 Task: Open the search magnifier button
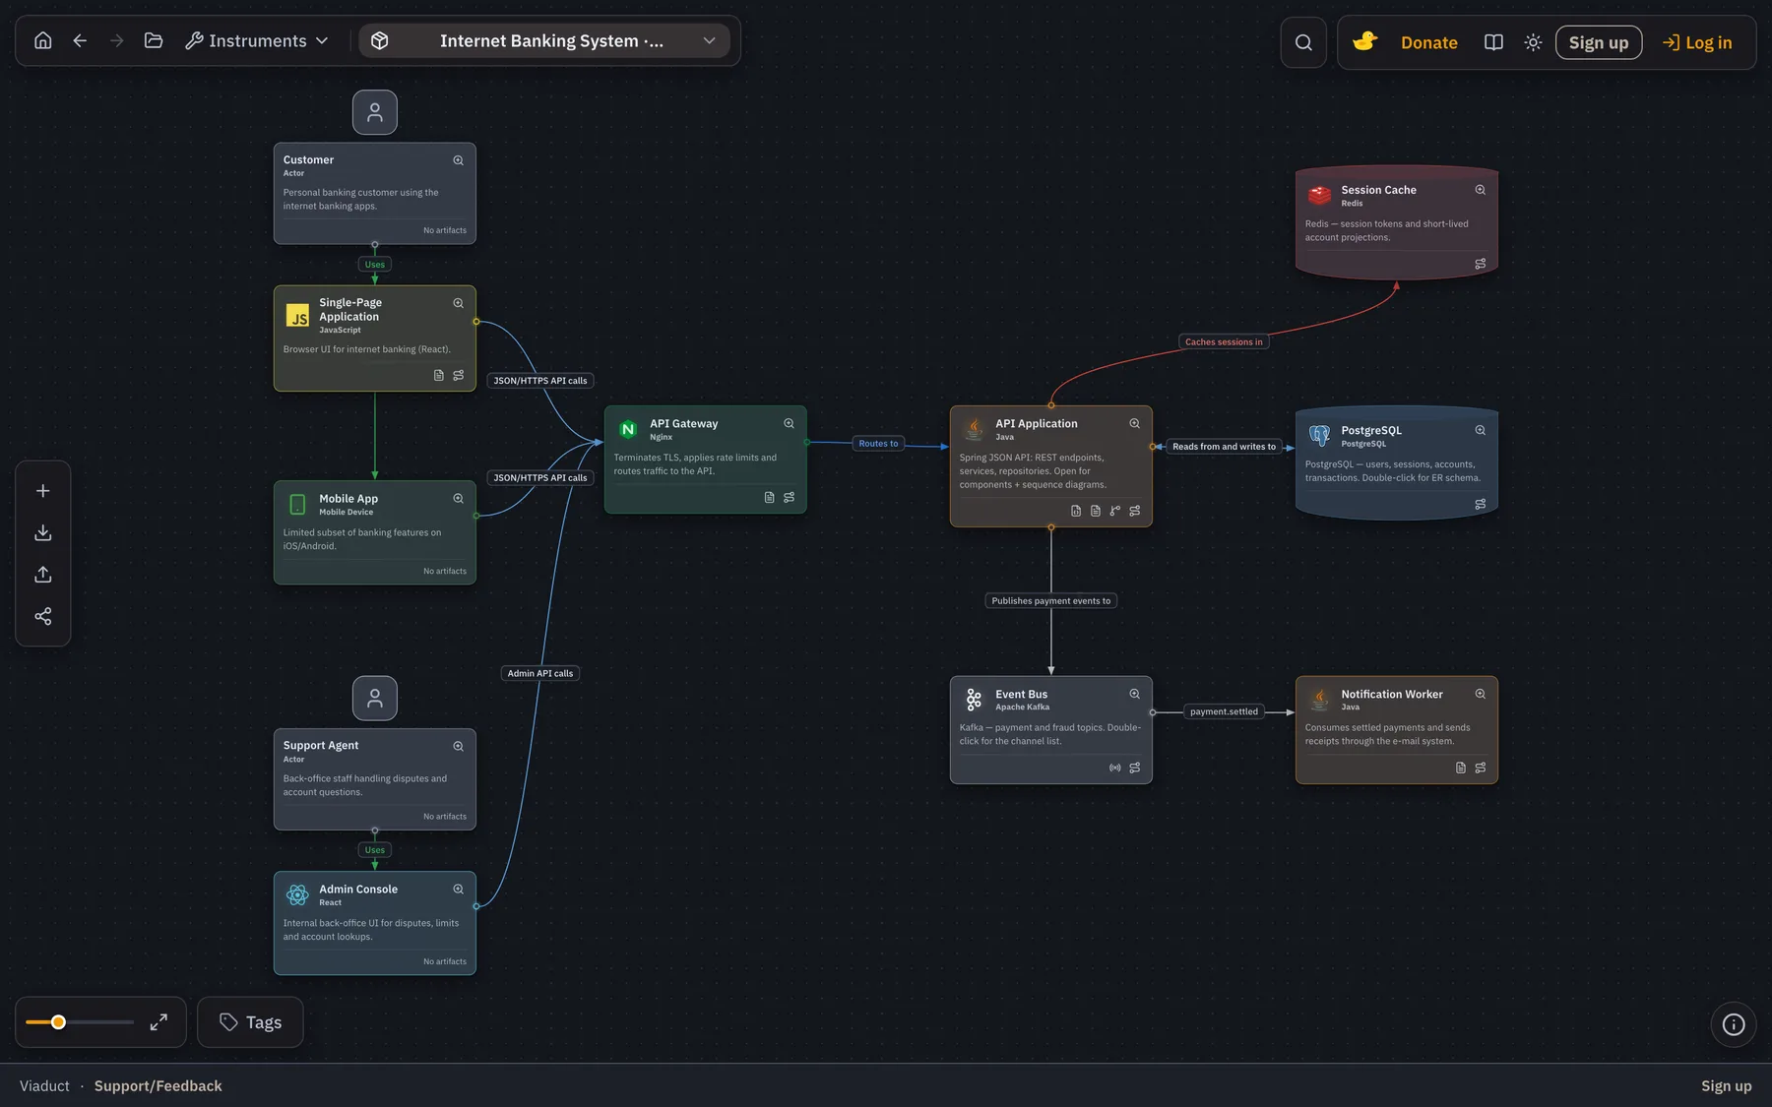tap(1303, 42)
